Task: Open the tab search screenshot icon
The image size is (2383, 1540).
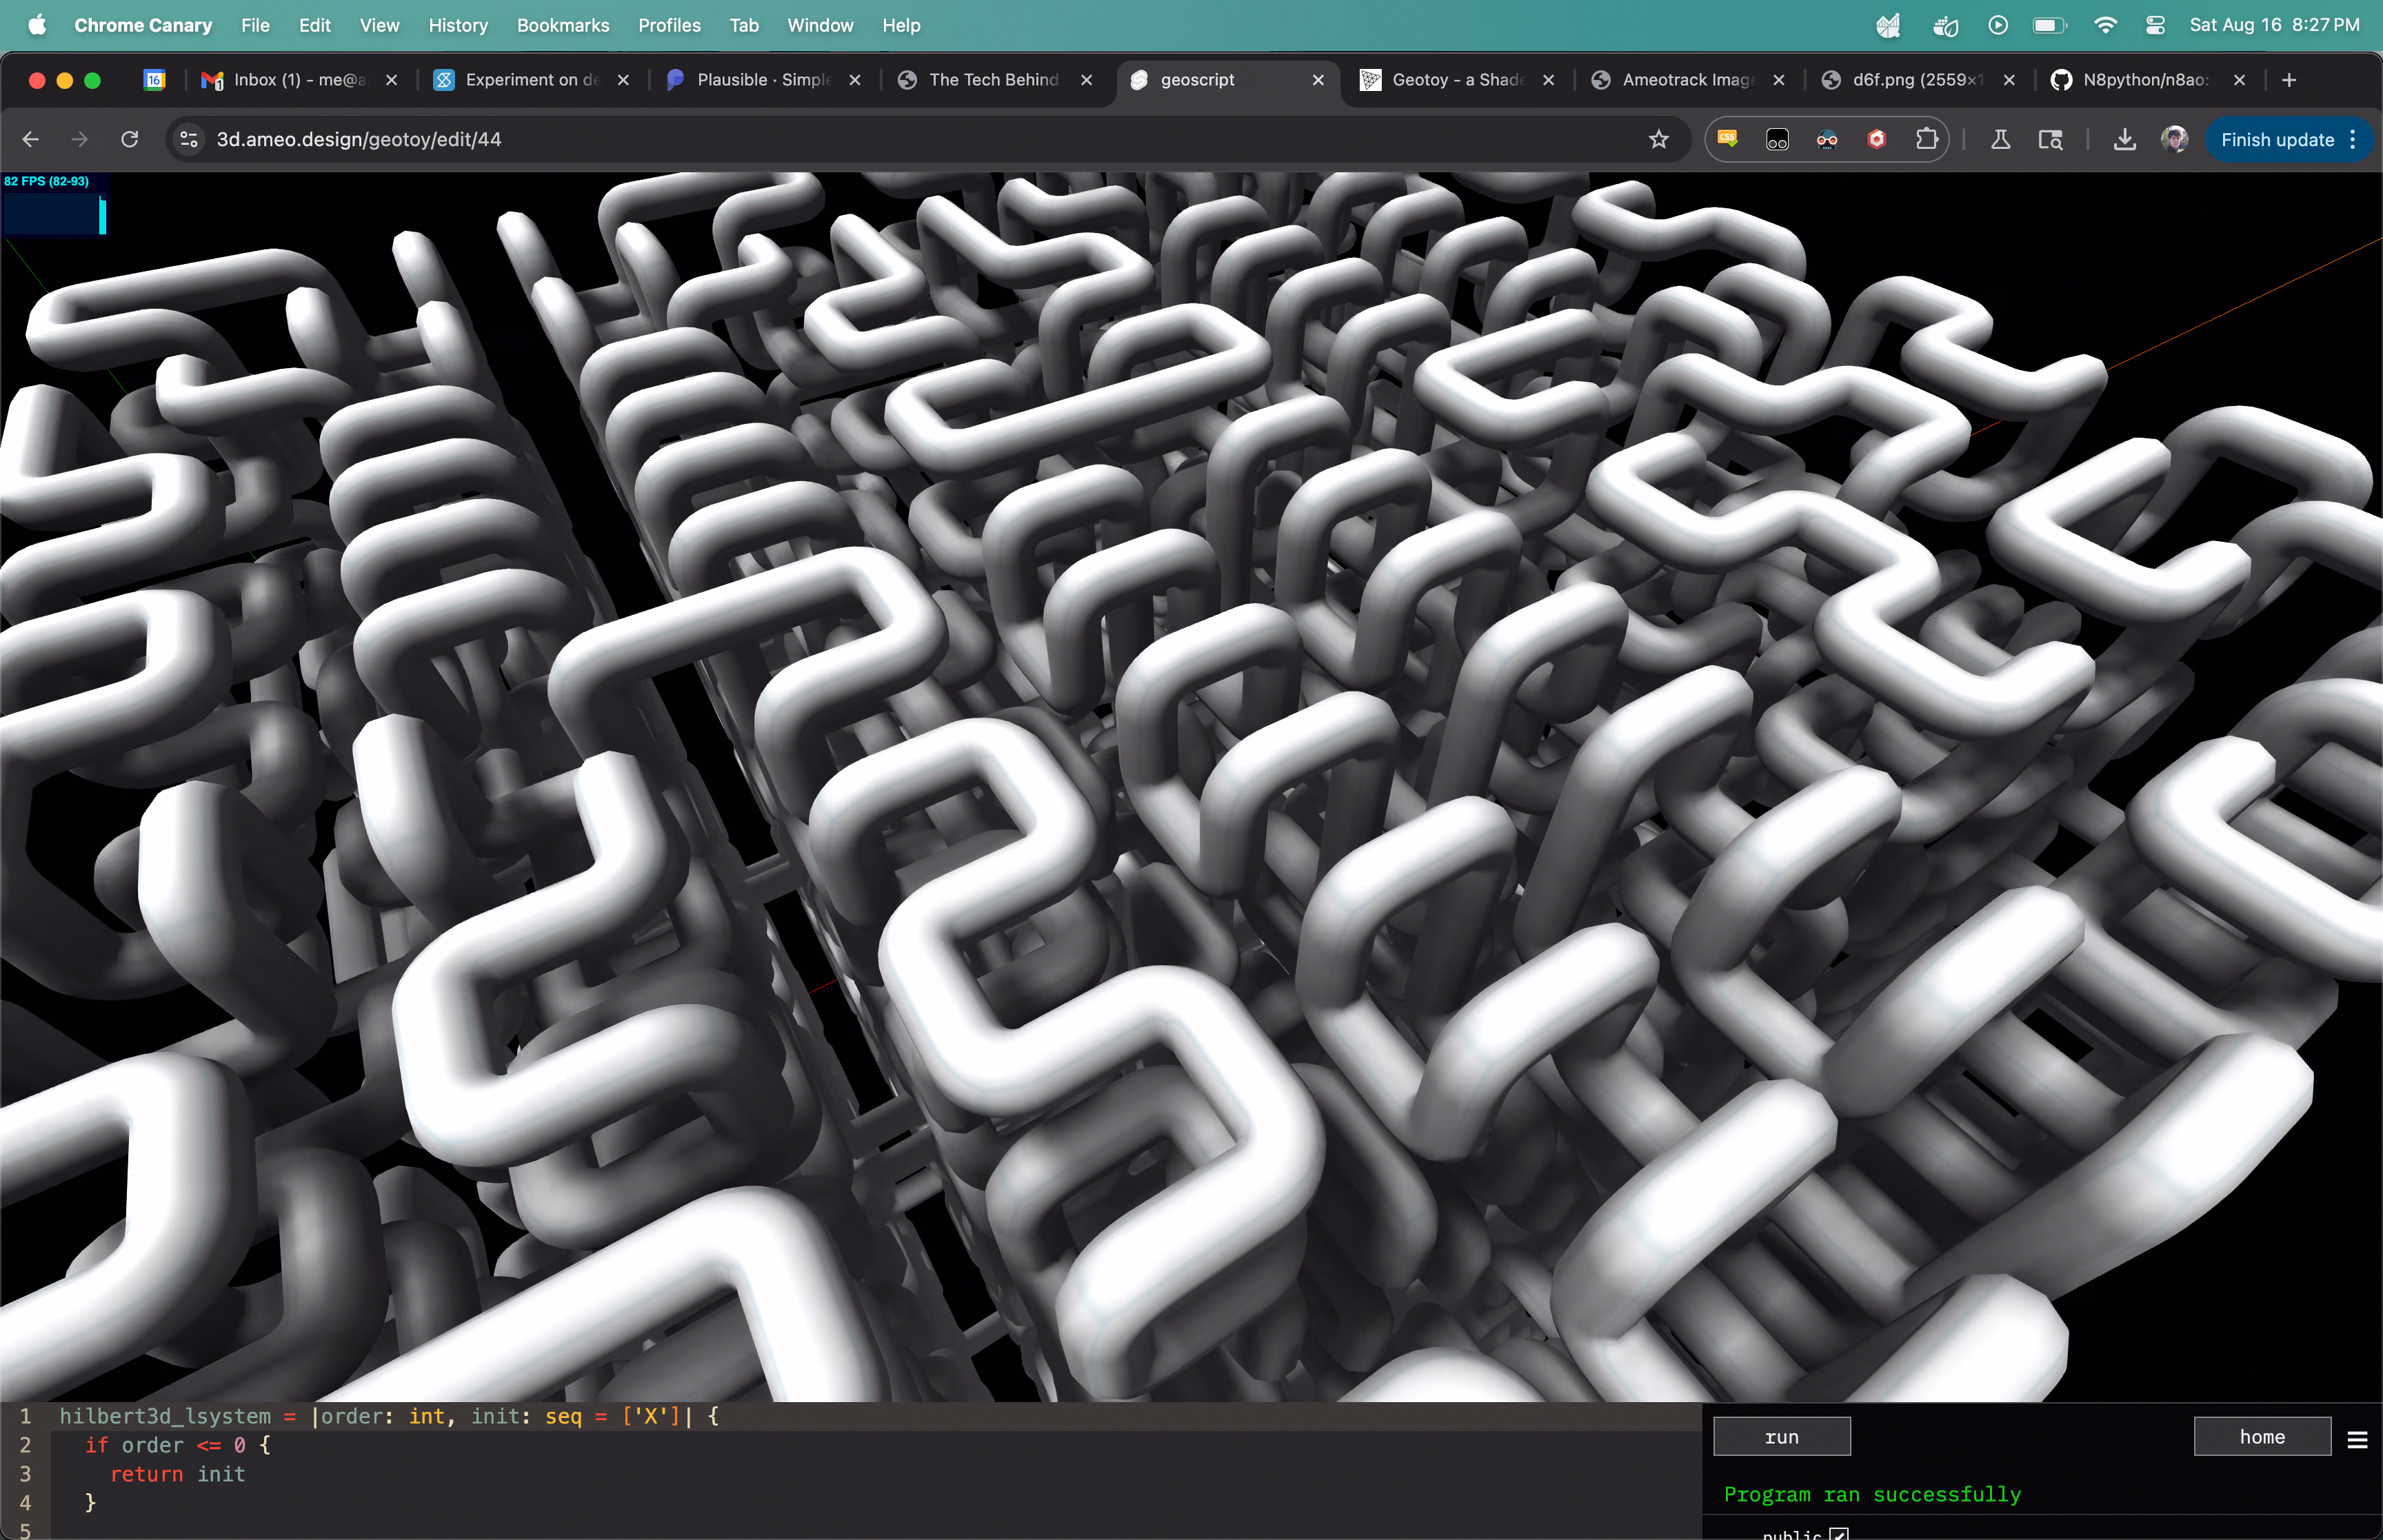Action: 2051,139
